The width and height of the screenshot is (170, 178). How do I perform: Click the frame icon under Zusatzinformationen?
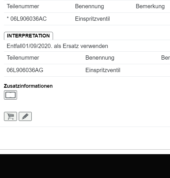[10, 95]
